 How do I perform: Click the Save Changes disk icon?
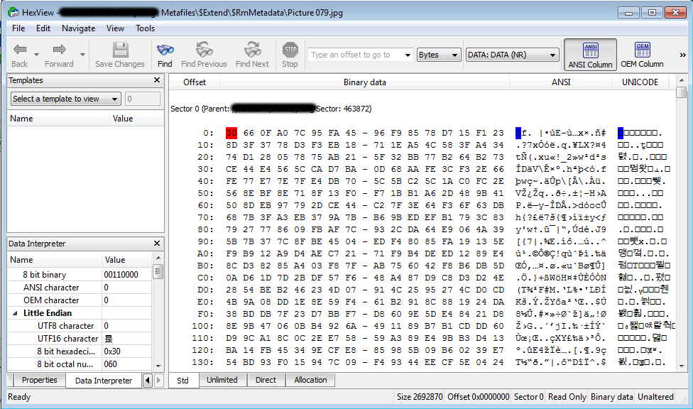[120, 50]
